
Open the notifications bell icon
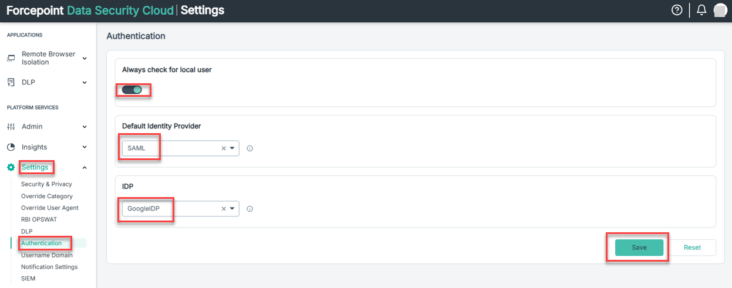pos(701,11)
